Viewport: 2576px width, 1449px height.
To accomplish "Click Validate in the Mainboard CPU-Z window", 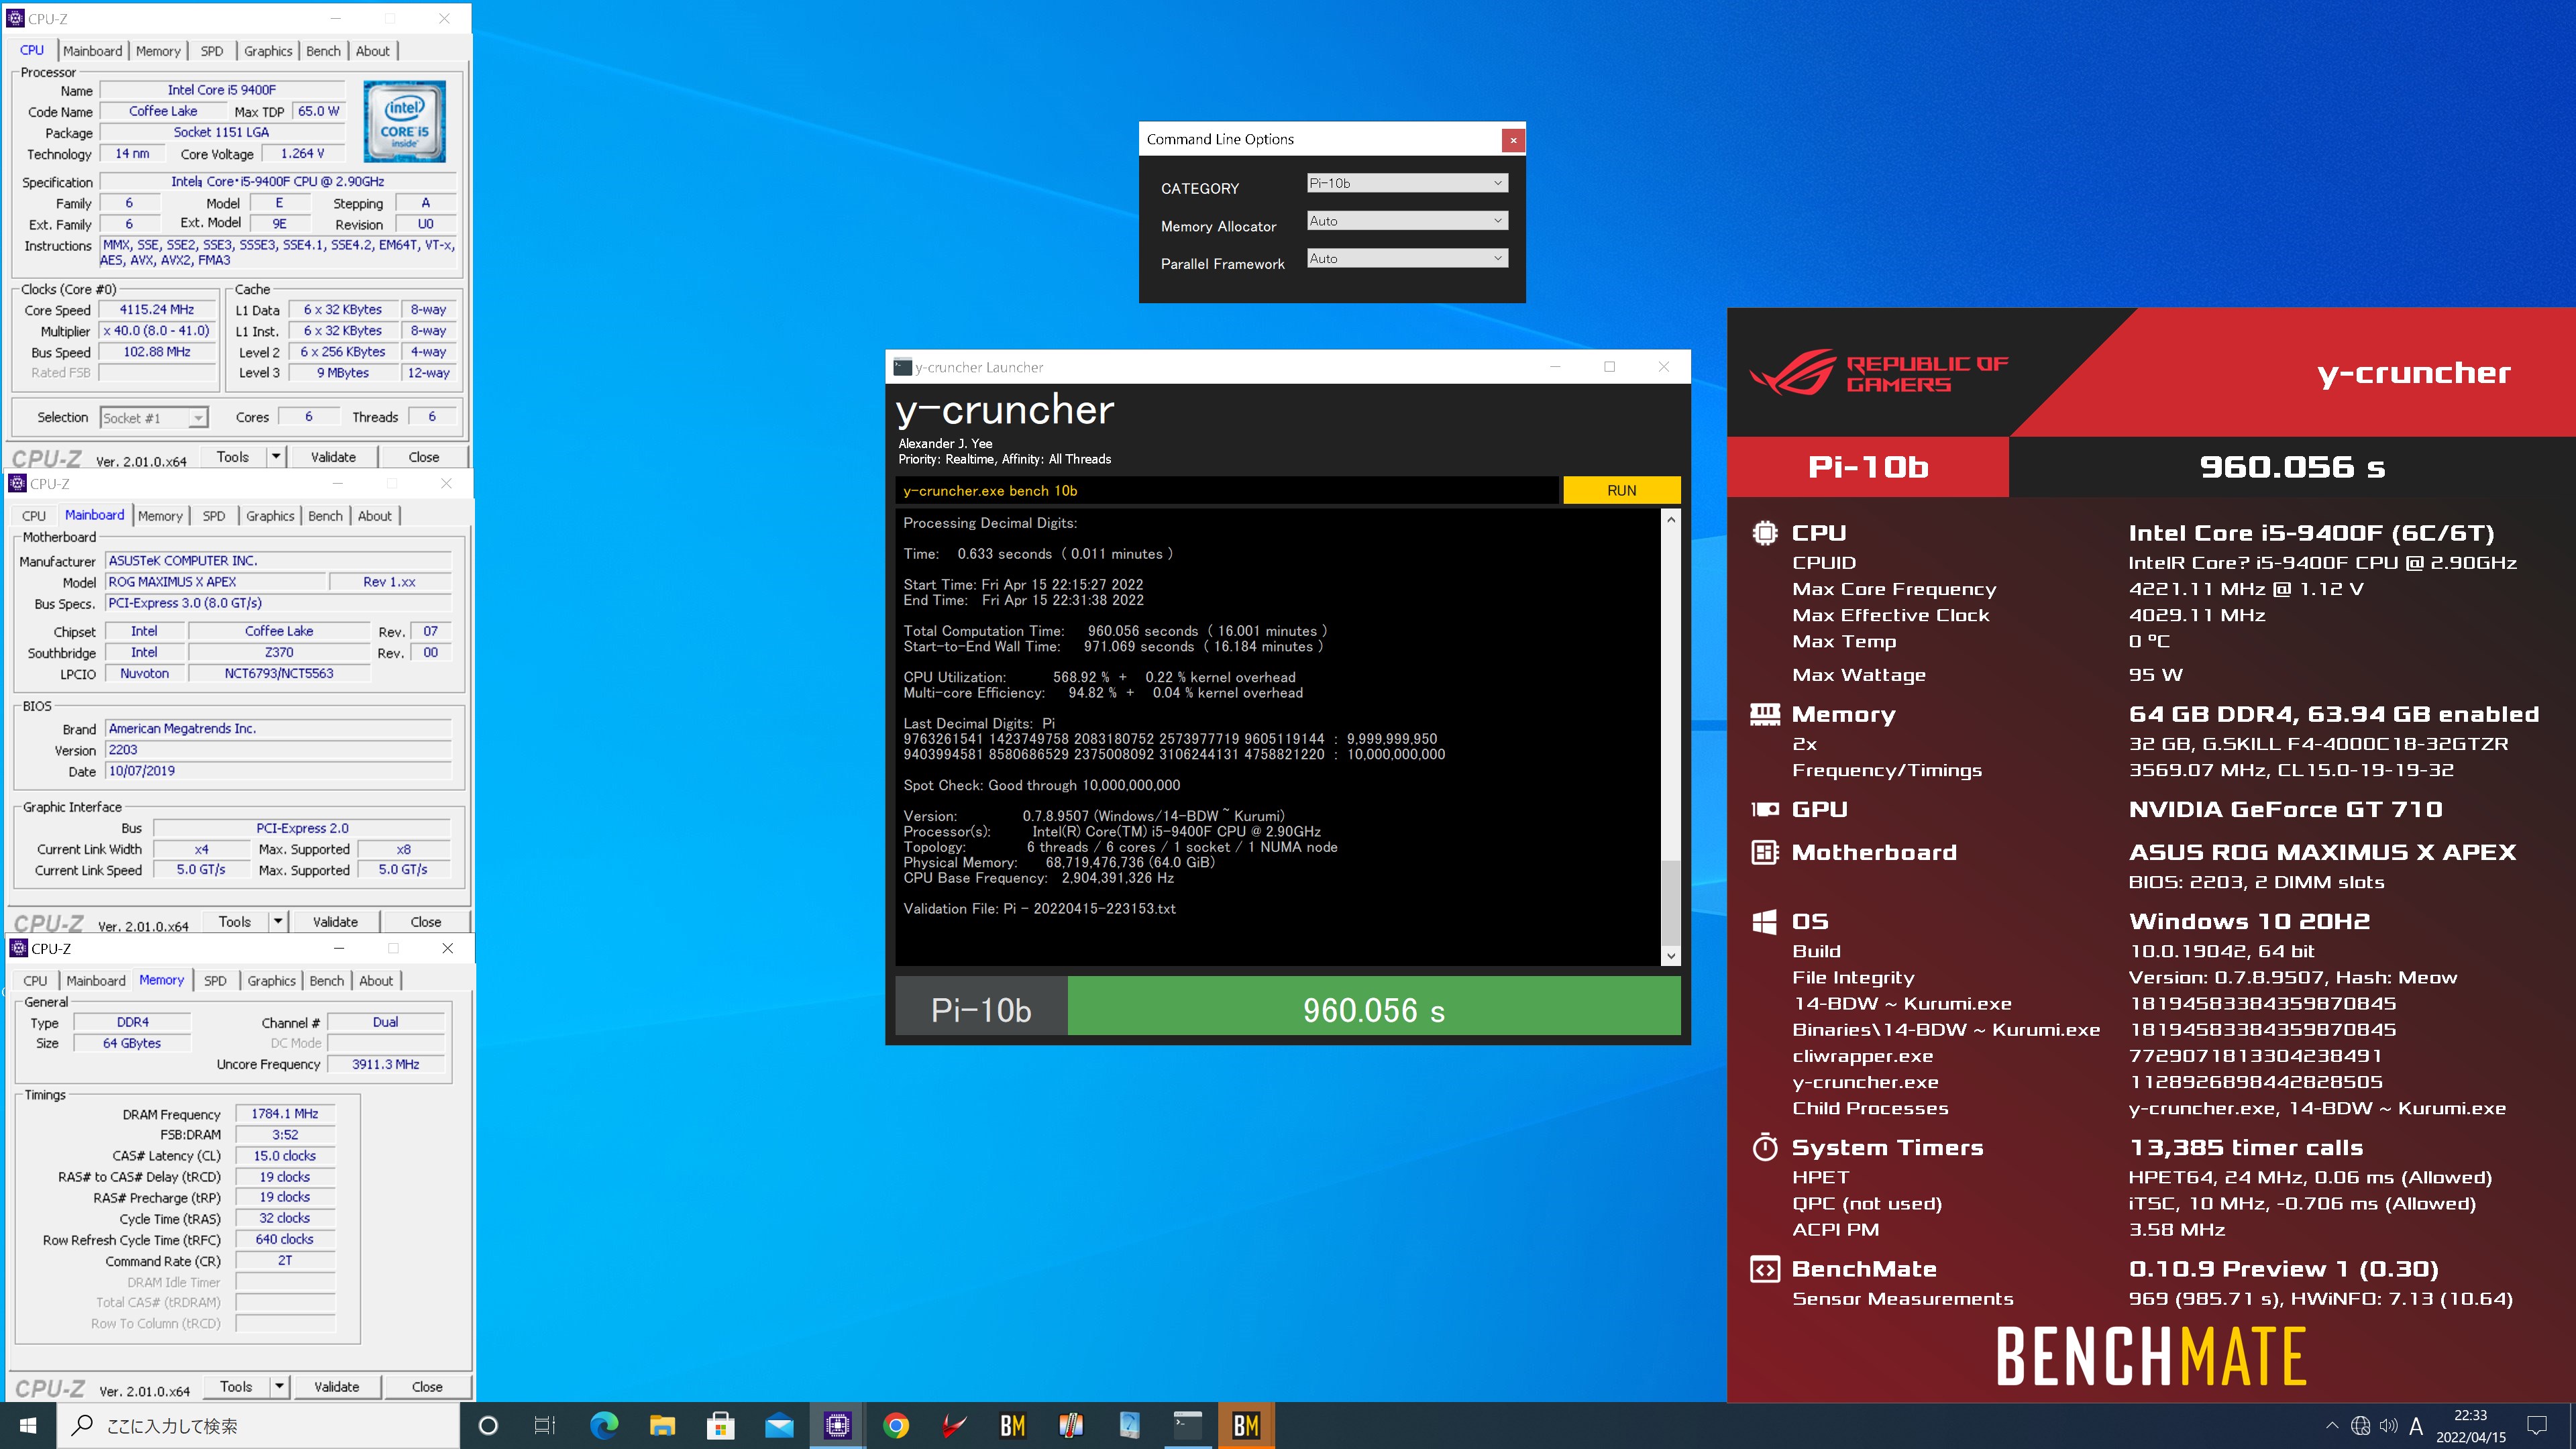I will coord(335,922).
